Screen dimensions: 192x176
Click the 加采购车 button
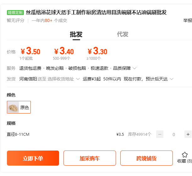point(90,158)
